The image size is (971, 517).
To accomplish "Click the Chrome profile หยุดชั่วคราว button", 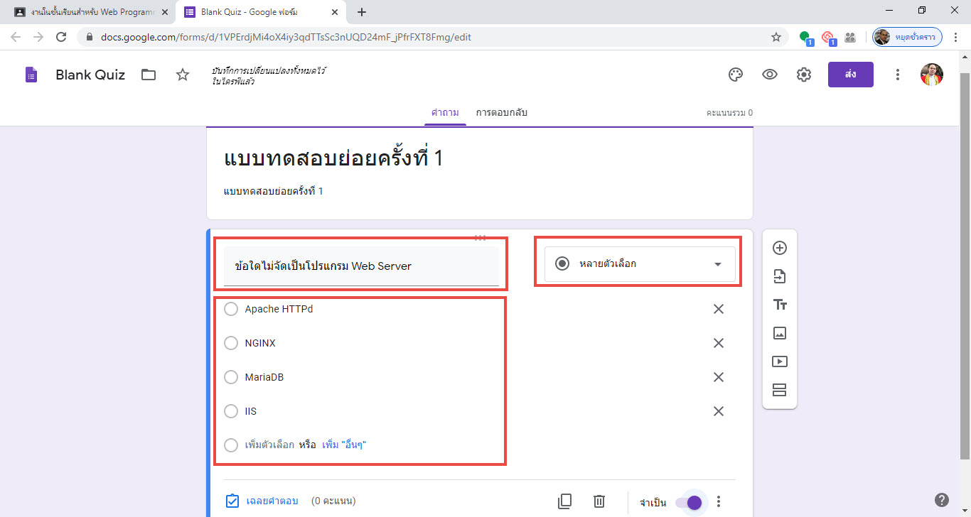I will pos(907,37).
